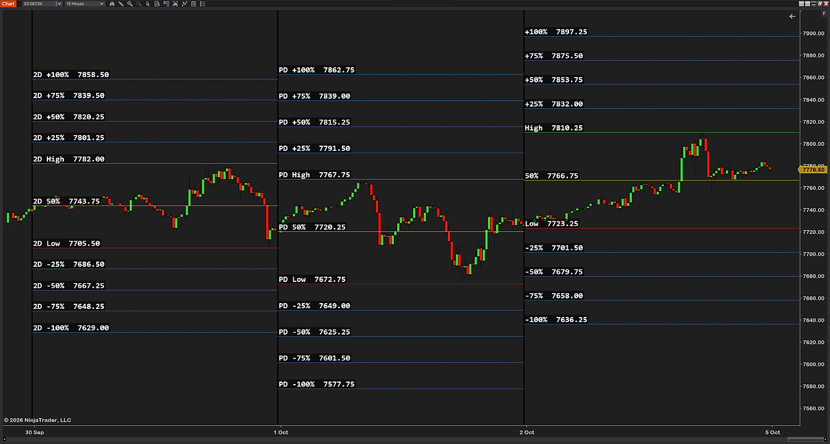Select the '2D -50% 7667.25' level label
Screen dimensions: 830x444
(69, 286)
